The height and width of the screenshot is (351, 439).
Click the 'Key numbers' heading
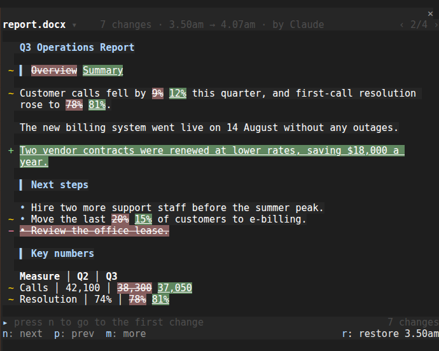point(62,254)
